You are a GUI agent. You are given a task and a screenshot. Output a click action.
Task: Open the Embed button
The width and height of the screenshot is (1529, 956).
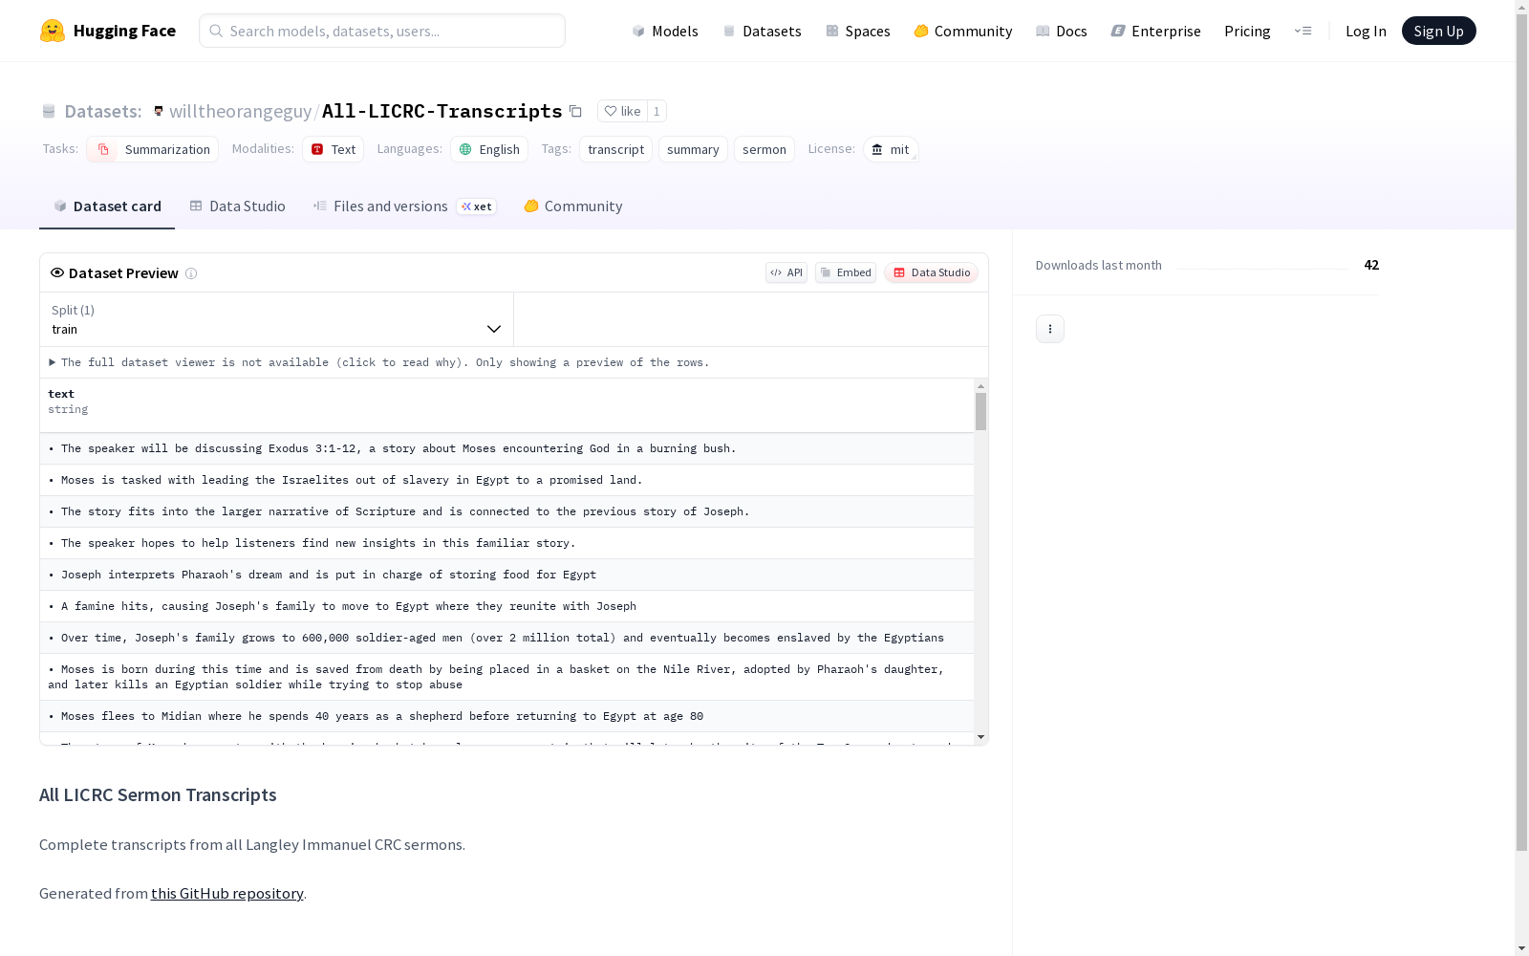pos(846,272)
